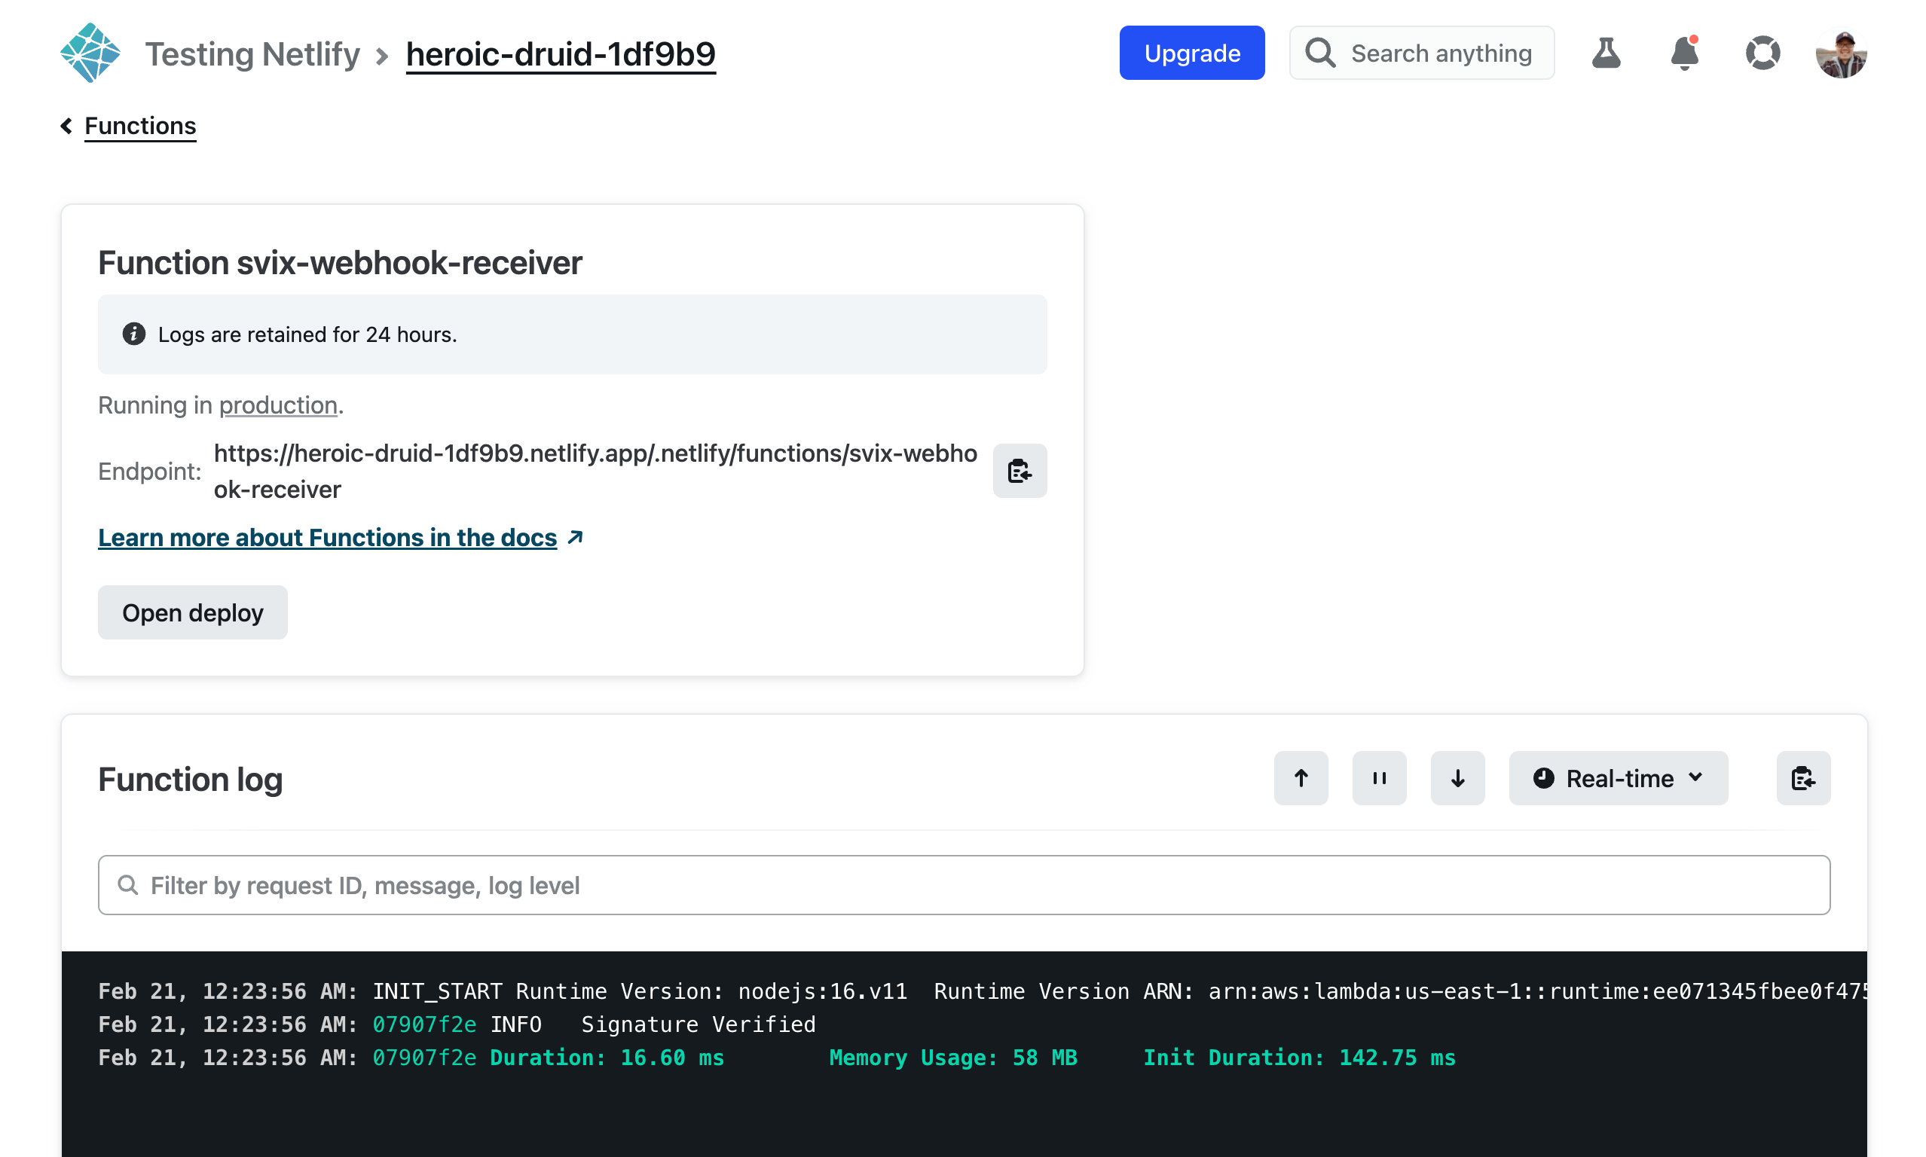Open the notifications bell
This screenshot has height=1157, width=1926.
click(x=1684, y=53)
